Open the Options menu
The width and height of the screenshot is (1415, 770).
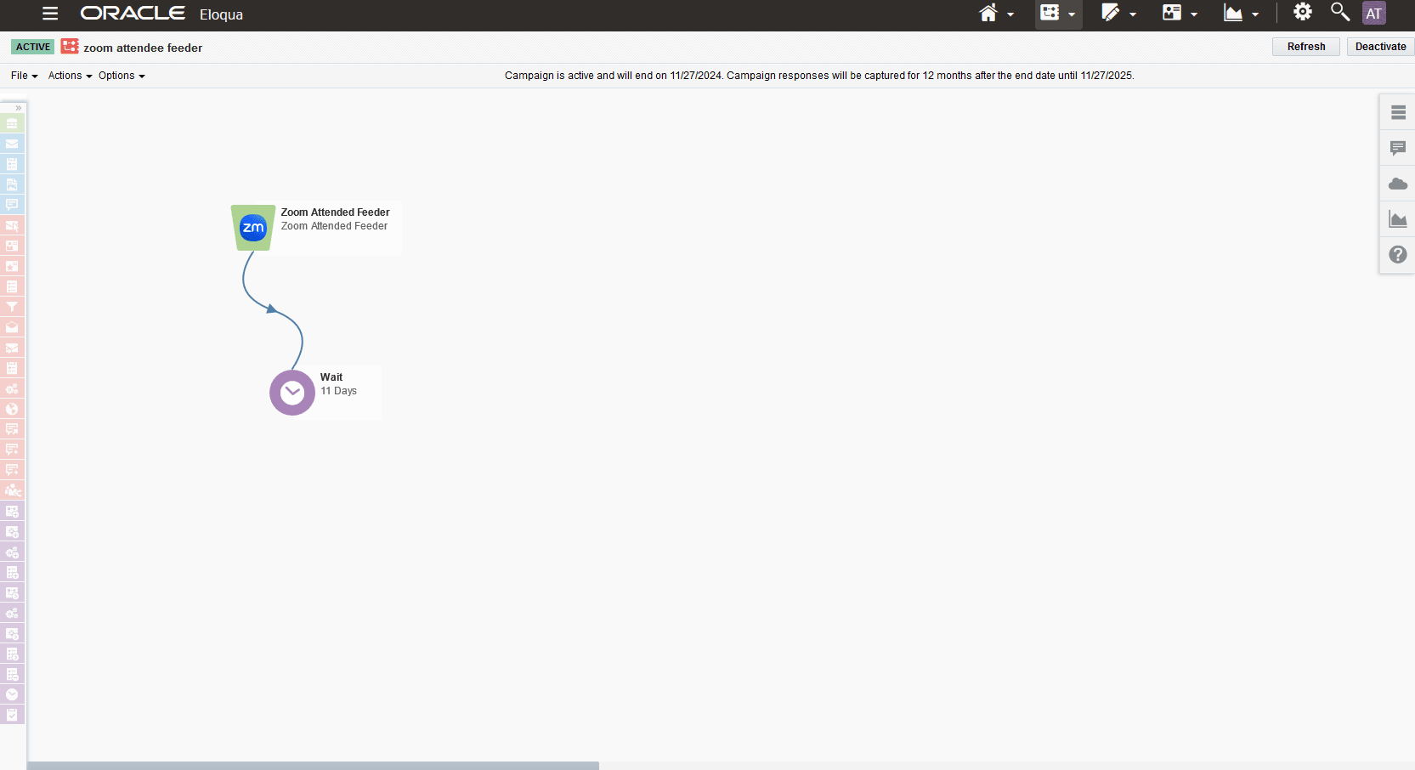(x=122, y=76)
